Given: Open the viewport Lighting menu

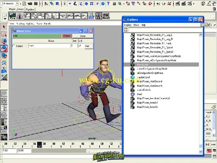Looking at the screenshot, I should point(30,24).
